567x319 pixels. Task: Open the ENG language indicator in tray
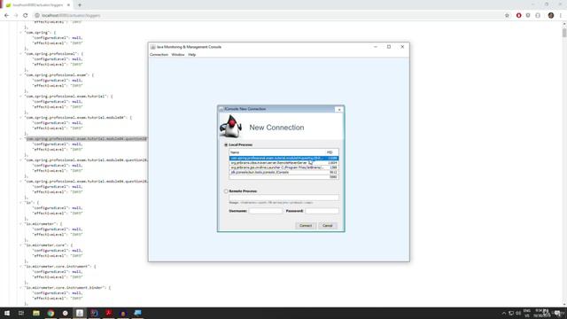(x=527, y=313)
